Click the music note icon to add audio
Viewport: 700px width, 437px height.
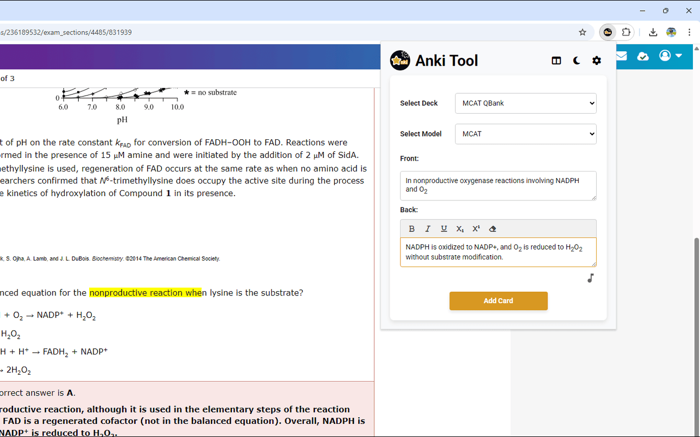(590, 278)
